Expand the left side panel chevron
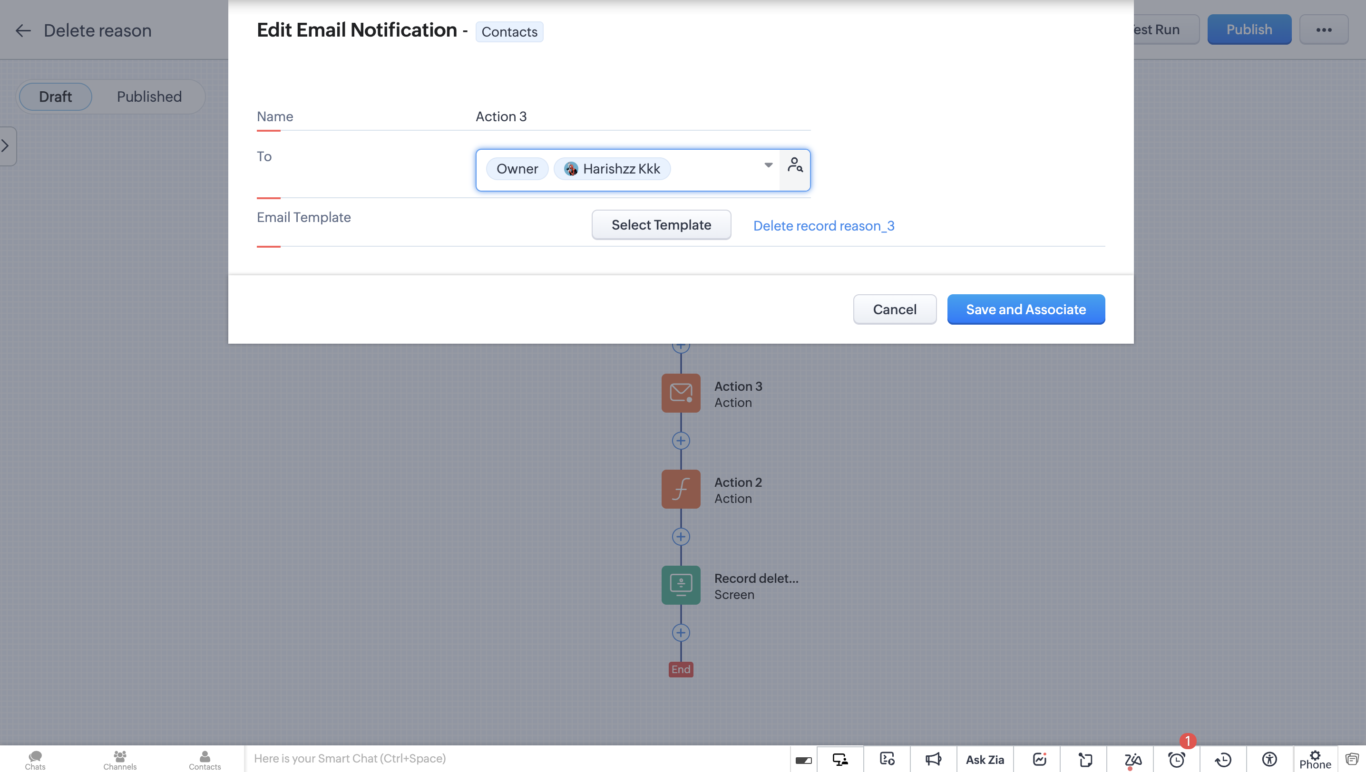 (6, 146)
